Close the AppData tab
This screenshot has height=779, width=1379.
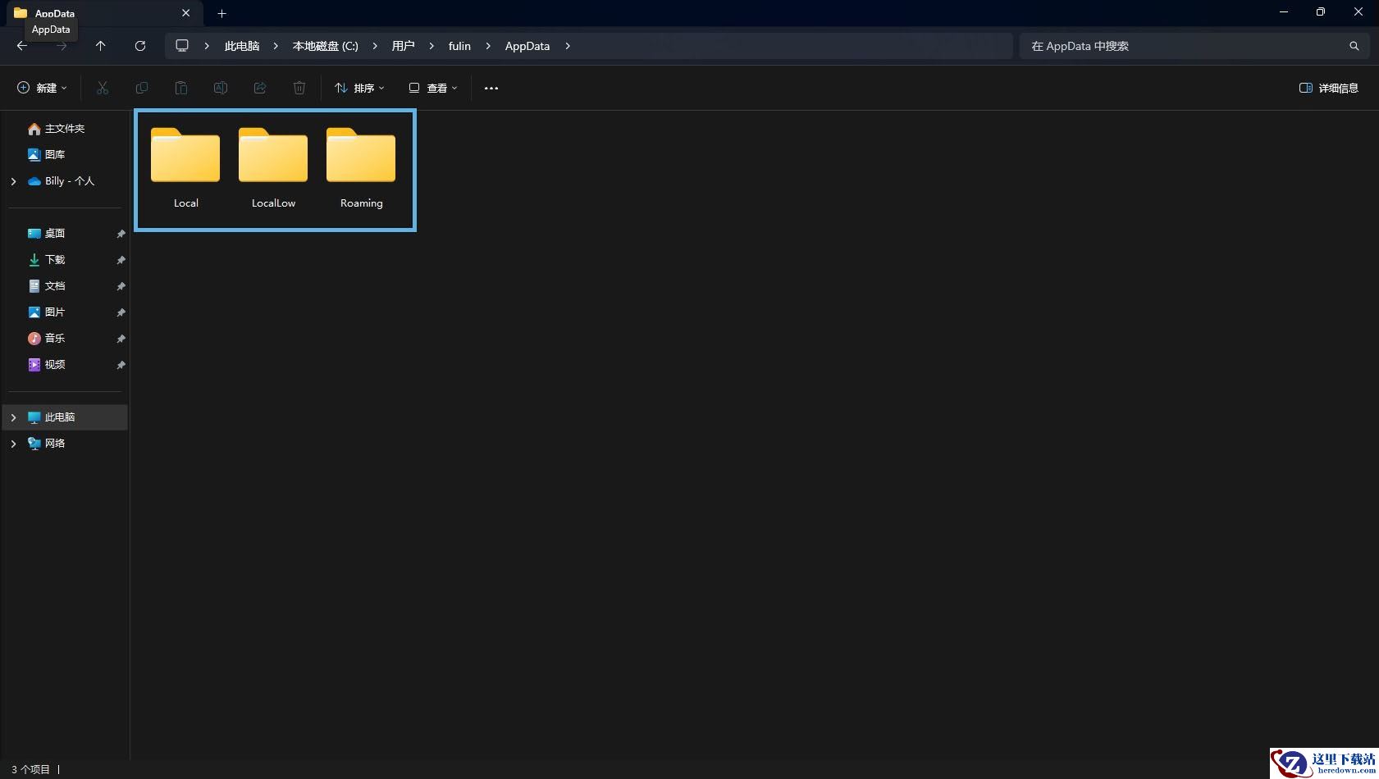coord(186,13)
